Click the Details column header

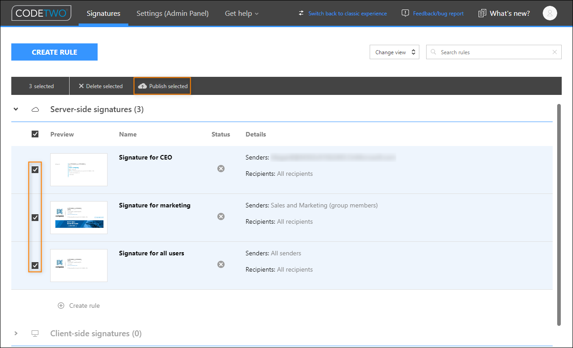pos(256,134)
